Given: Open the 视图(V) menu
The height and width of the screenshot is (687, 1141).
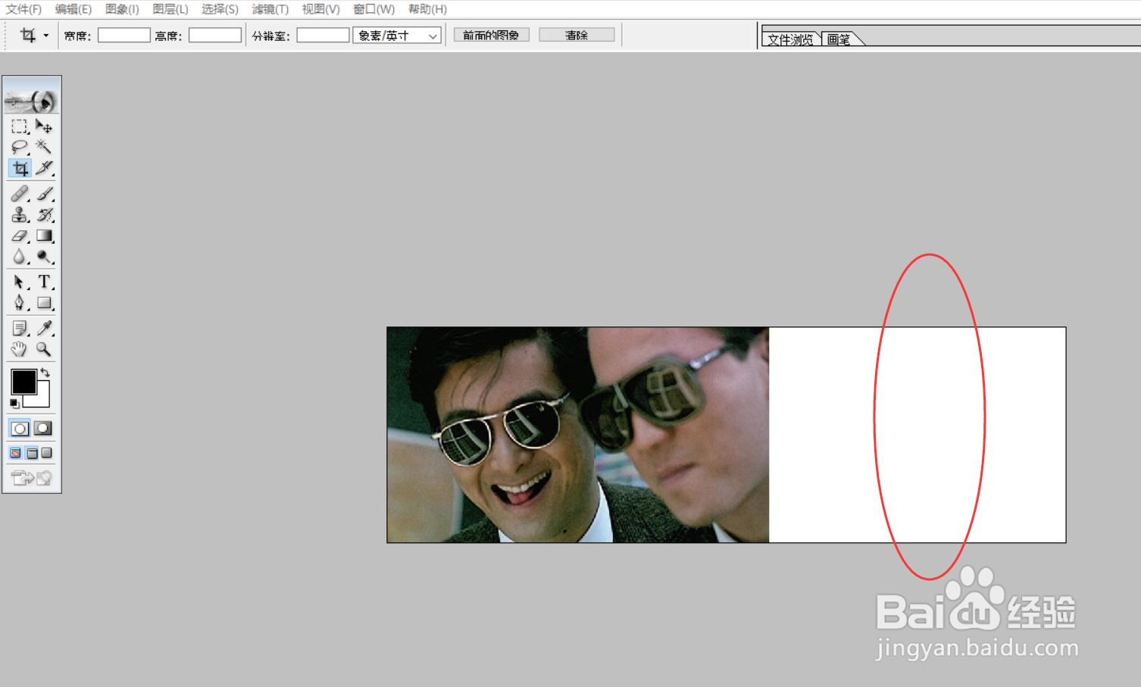Looking at the screenshot, I should (320, 9).
